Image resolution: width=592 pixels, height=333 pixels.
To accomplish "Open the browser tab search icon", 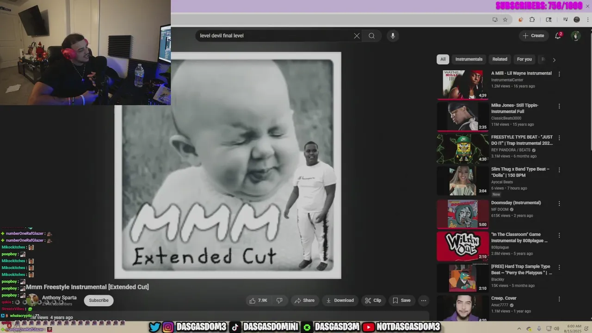I will click(549, 19).
